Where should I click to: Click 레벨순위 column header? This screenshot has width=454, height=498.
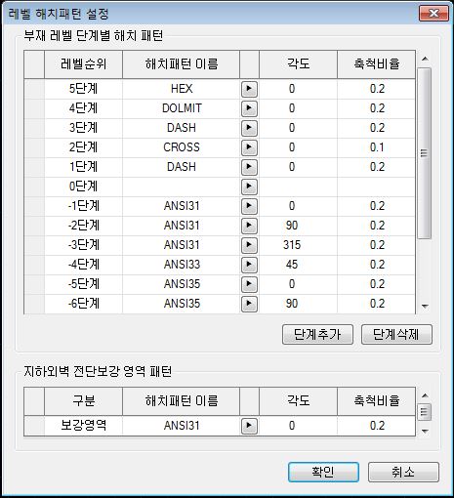coord(83,64)
